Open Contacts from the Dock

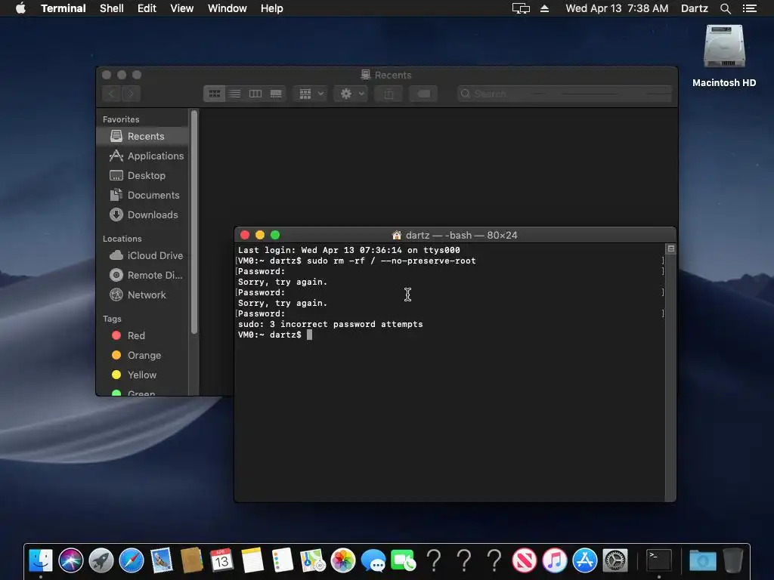click(x=192, y=561)
